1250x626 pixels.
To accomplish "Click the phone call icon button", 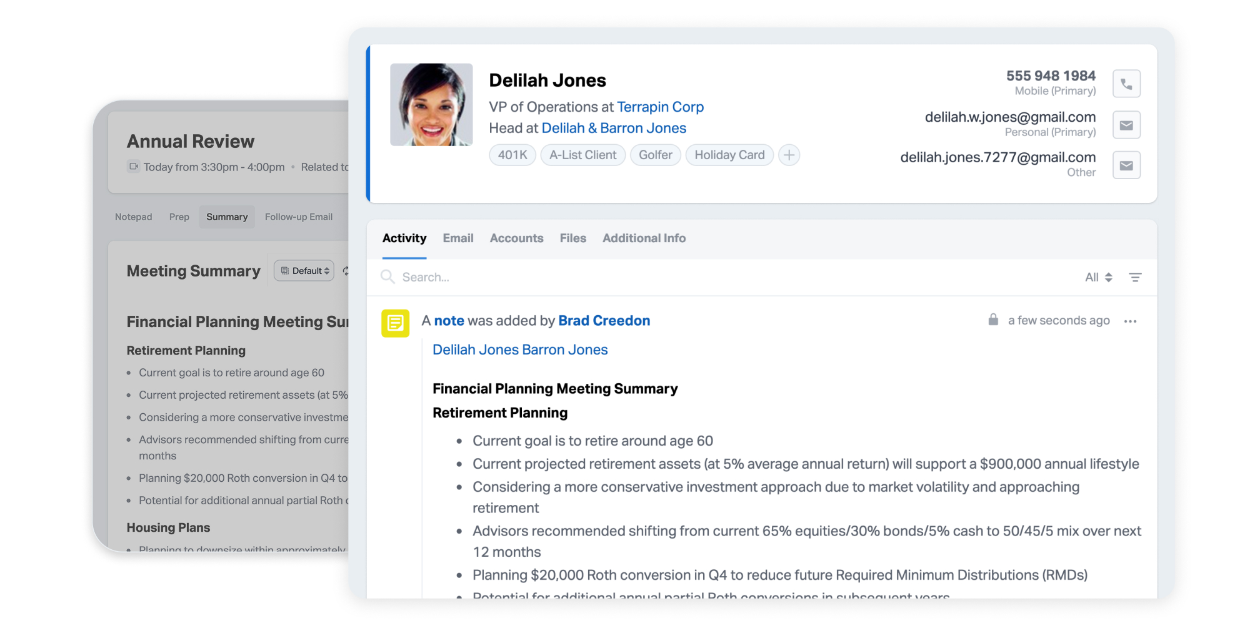I will pyautogui.click(x=1126, y=84).
